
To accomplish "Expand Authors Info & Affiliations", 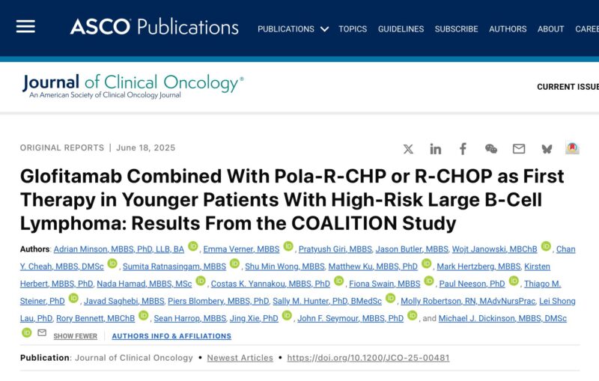I will 171,336.
